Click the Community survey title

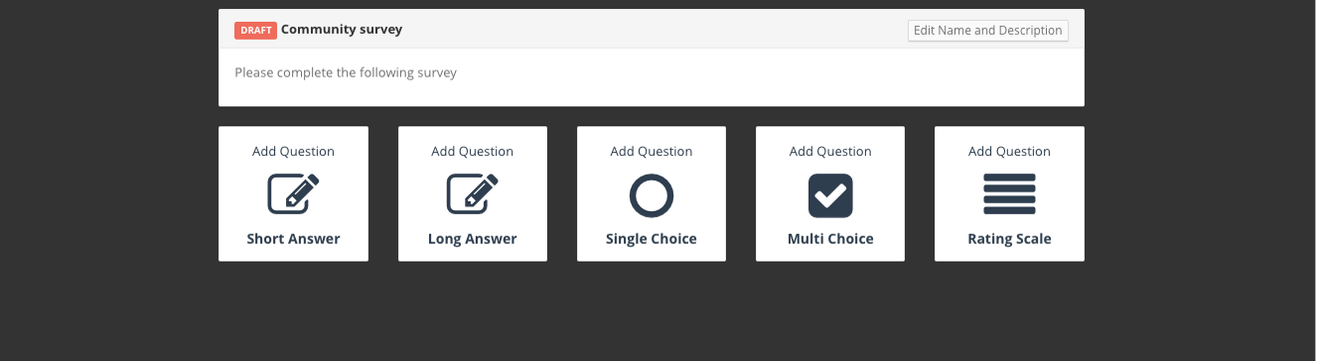point(342,30)
